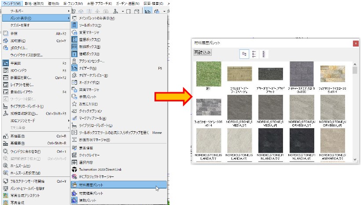Select the dark NORDIC_STONE_FINLANDIA_クマ texture
The image size is (364, 205).
click(270, 140)
